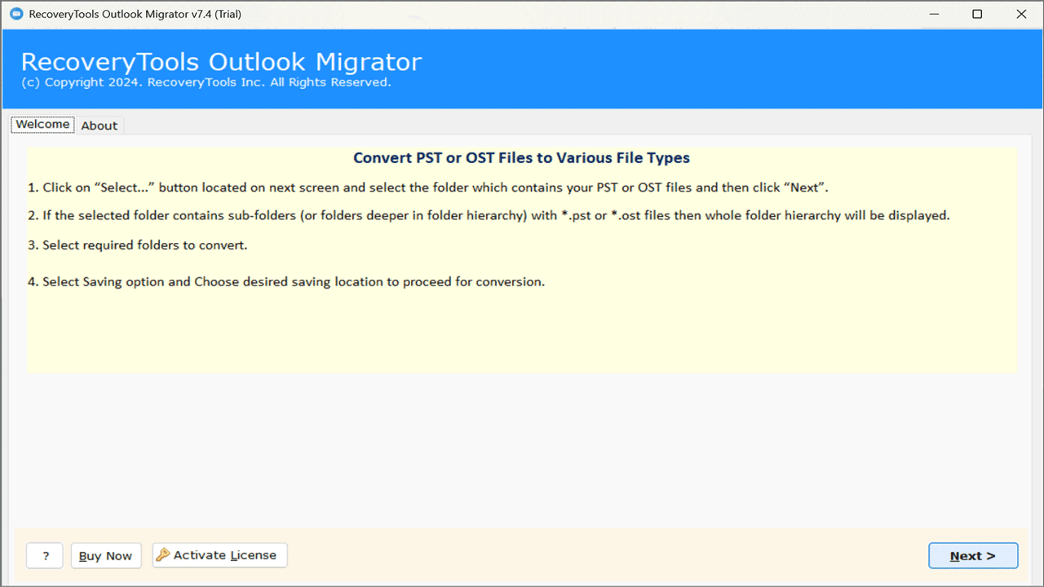Click the RecoveryTools Outlook Migrator banner title

coord(221,62)
